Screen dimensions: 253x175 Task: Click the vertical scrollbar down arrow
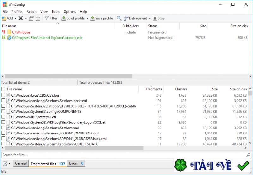click(250, 143)
